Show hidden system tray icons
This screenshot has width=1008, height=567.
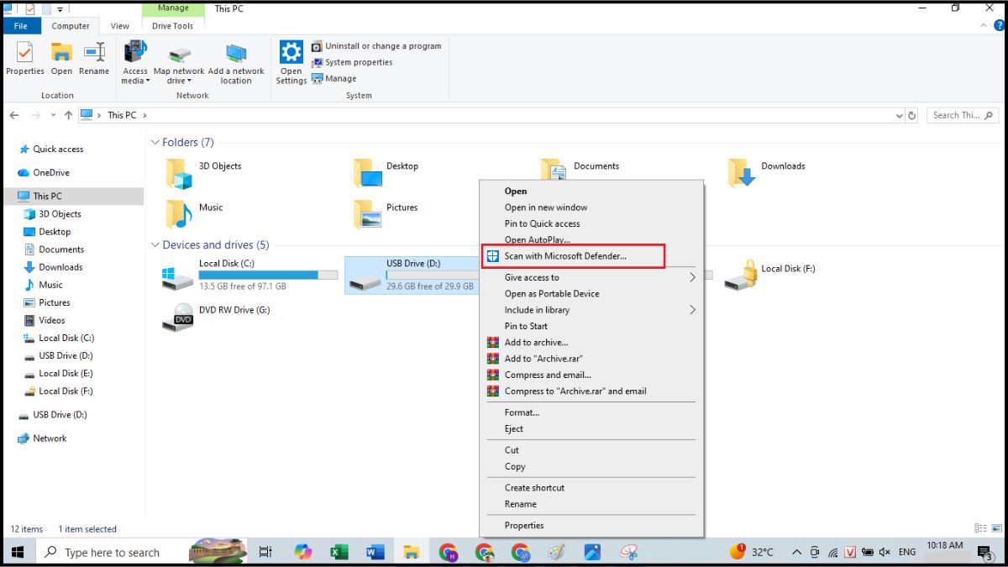click(796, 552)
